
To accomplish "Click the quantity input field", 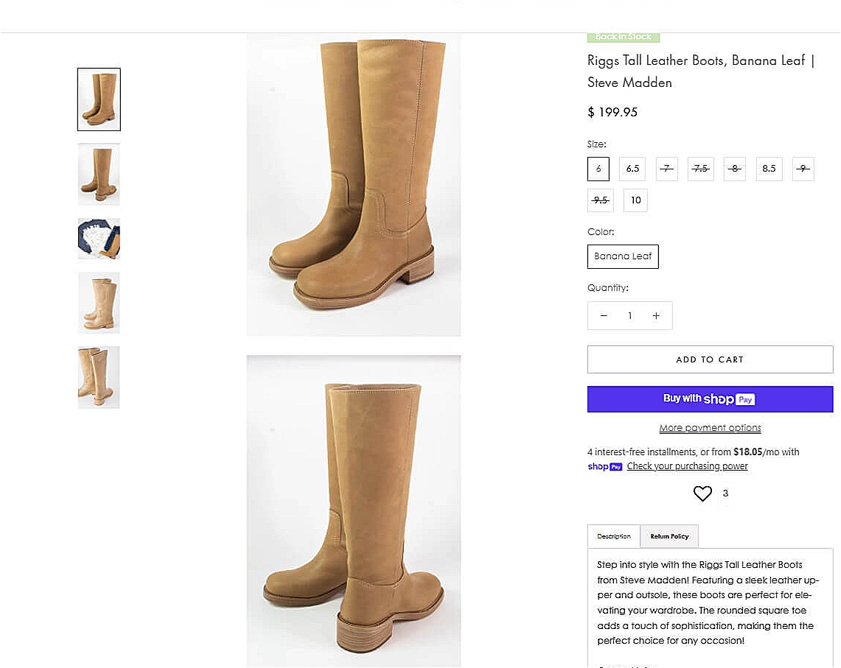I will (x=629, y=316).
